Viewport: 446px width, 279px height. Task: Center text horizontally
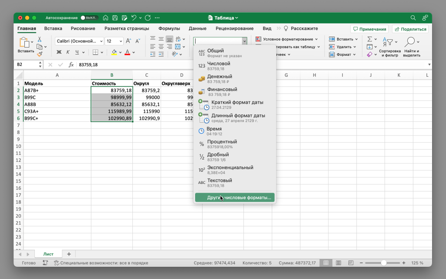pos(161,46)
